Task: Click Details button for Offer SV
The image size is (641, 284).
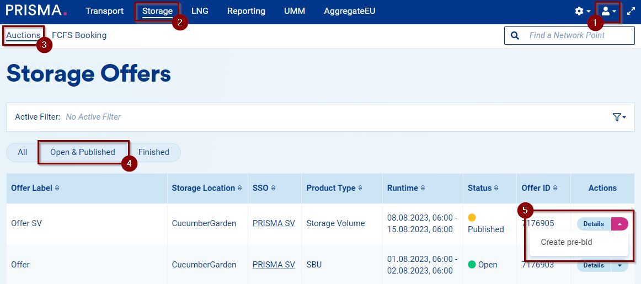Action: (594, 224)
